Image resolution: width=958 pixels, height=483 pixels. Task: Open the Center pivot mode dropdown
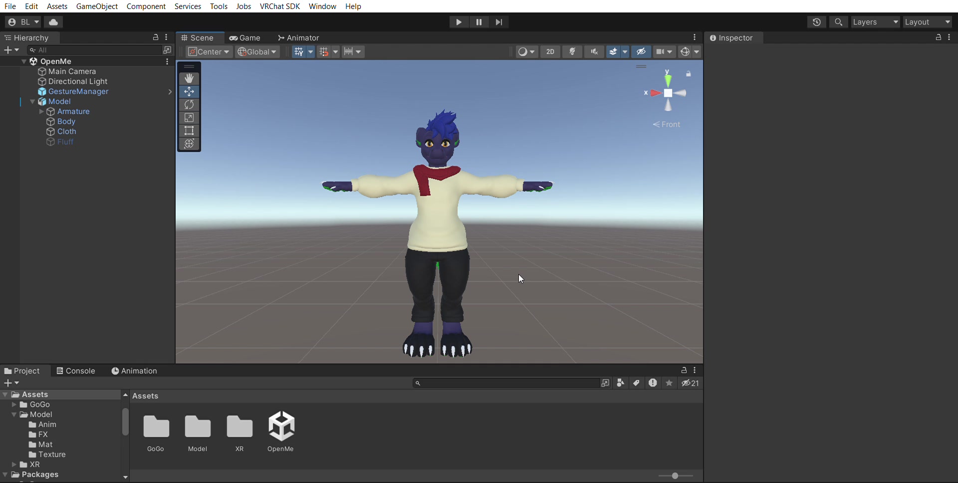(x=209, y=52)
